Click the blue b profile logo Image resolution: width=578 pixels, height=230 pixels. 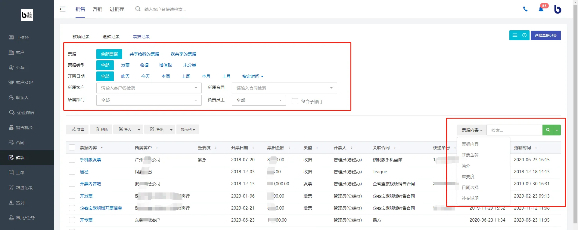click(x=558, y=9)
